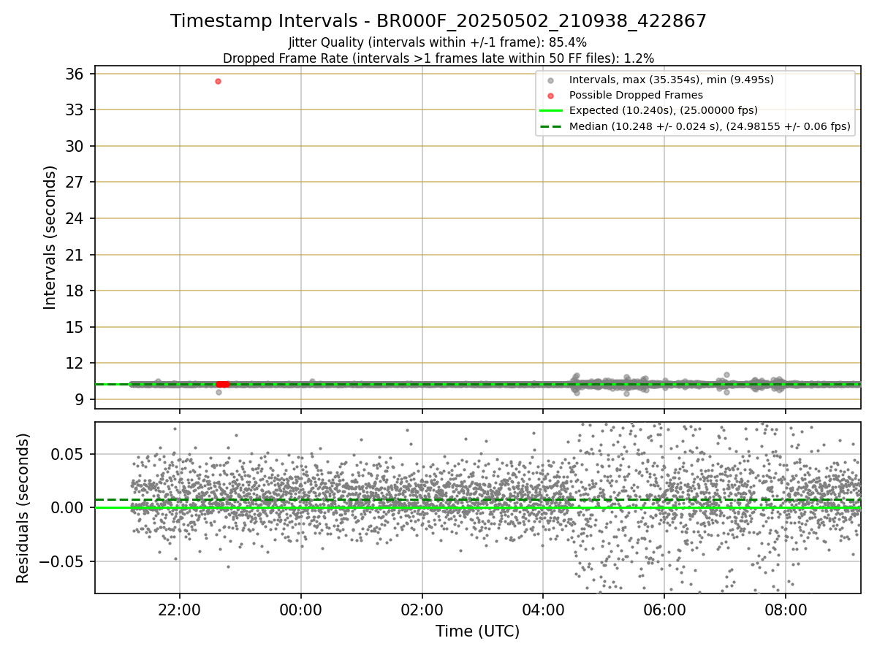Click the solid green Expected line sample in the legend

[550, 111]
